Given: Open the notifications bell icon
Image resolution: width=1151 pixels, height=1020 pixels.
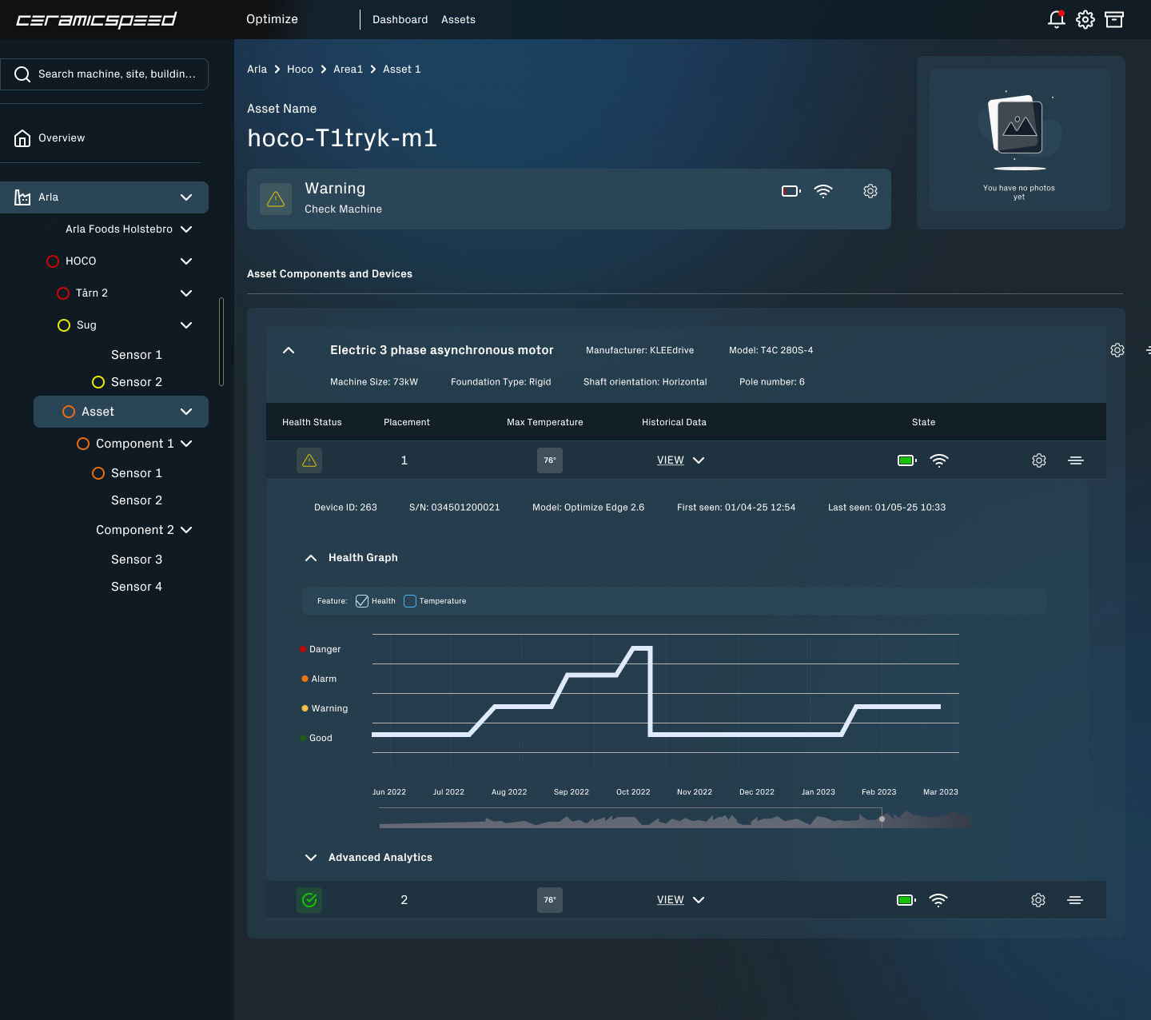Looking at the screenshot, I should (1056, 19).
